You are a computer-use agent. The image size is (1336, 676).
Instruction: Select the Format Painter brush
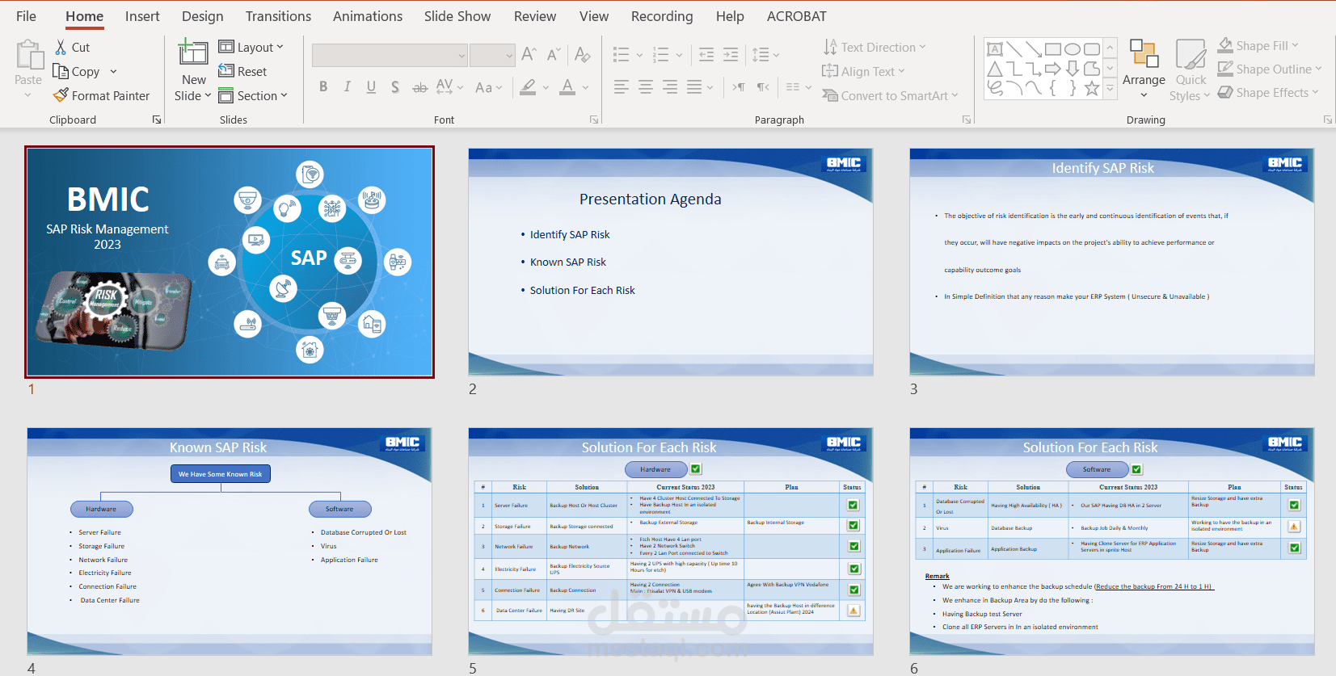pyautogui.click(x=61, y=95)
